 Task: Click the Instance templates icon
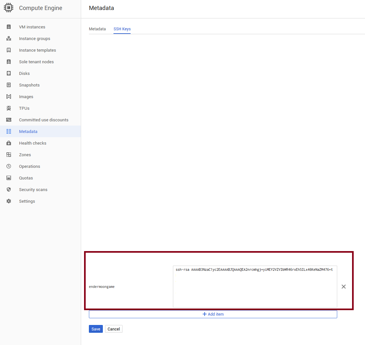tap(9, 50)
